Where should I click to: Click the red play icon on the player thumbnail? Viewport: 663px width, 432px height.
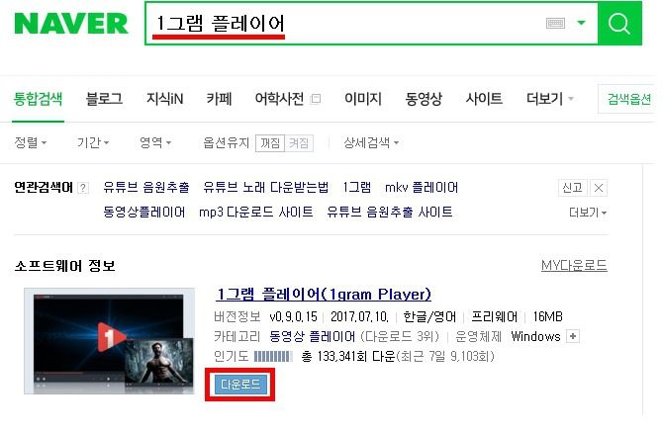pyautogui.click(x=110, y=336)
